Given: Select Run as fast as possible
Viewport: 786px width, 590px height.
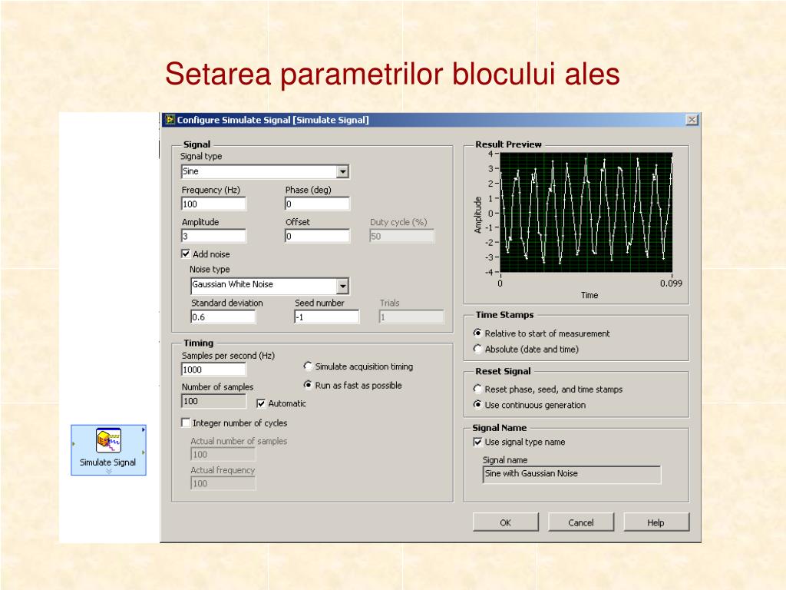Looking at the screenshot, I should [308, 385].
